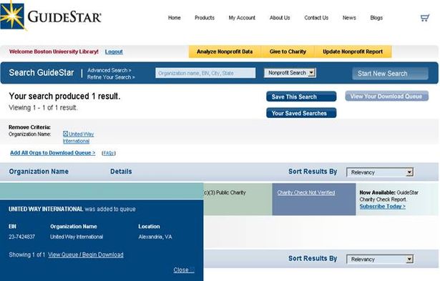Open the bottom Sort Results By dropdown
The width and height of the screenshot is (440, 281).
coord(380,259)
